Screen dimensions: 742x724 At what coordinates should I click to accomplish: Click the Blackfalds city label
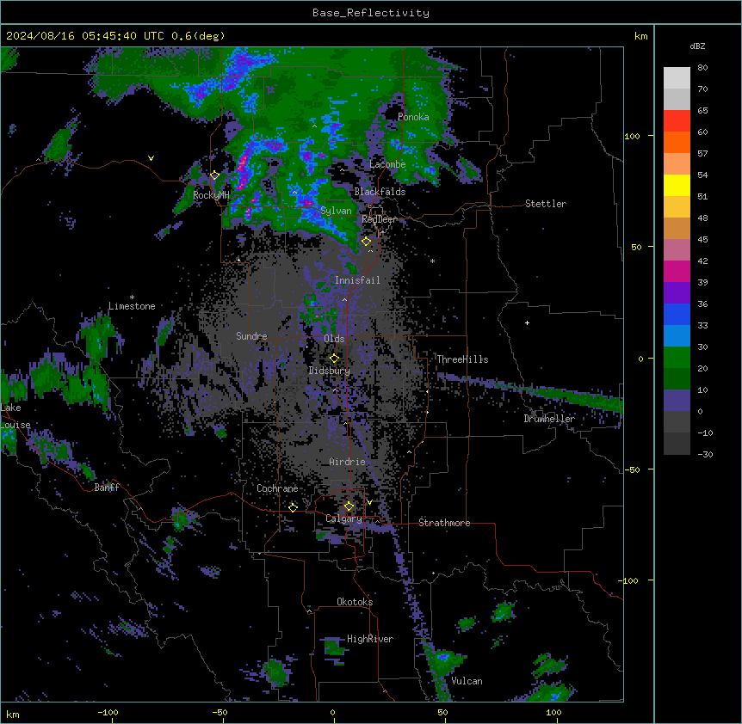(380, 192)
